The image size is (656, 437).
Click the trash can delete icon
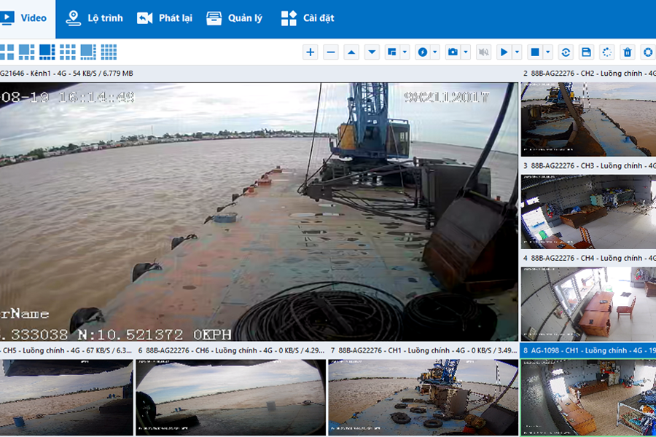click(x=627, y=52)
